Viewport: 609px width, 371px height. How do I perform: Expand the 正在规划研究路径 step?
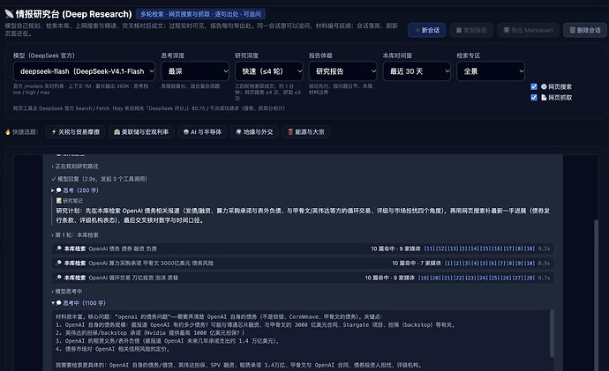[x=74, y=167]
